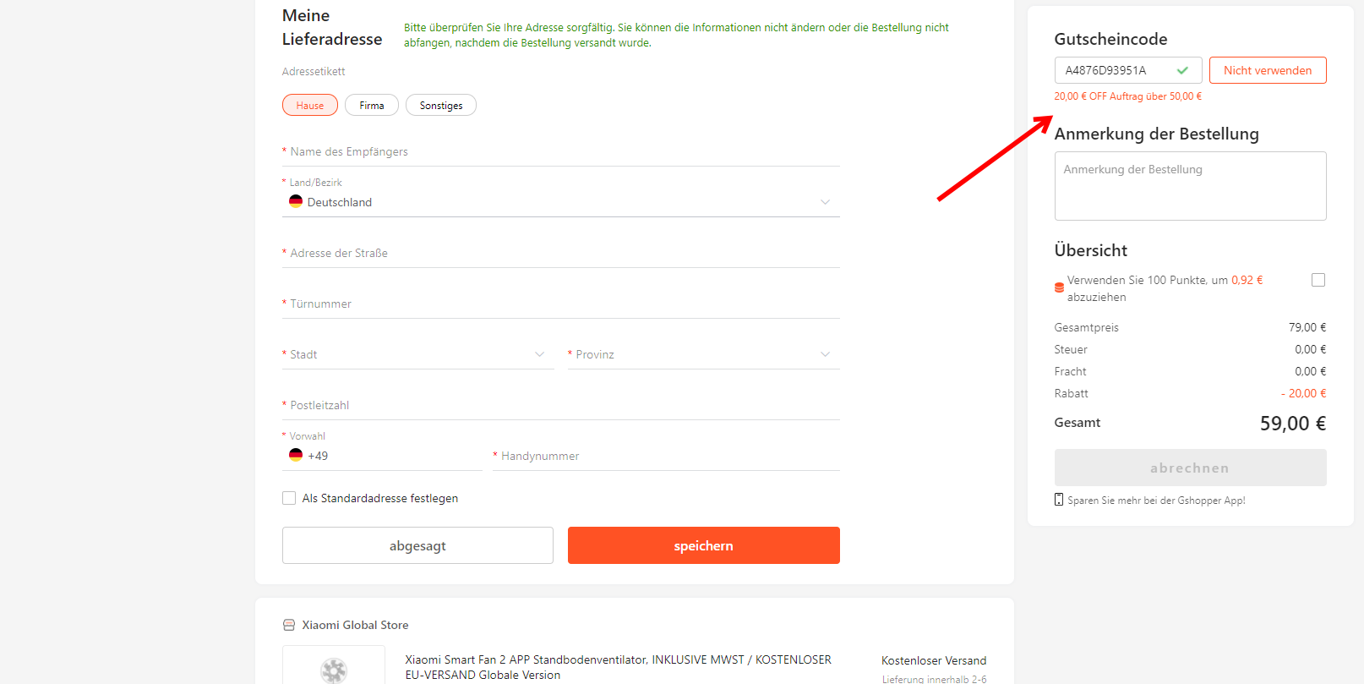Screen dimensions: 1364x684
Task: Enable Als Standardadresse festlegen checkbox
Action: (x=289, y=498)
